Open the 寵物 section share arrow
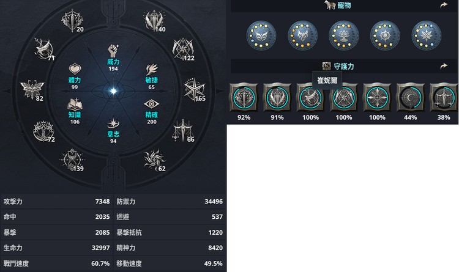The width and height of the screenshot is (459, 272). pos(444,6)
